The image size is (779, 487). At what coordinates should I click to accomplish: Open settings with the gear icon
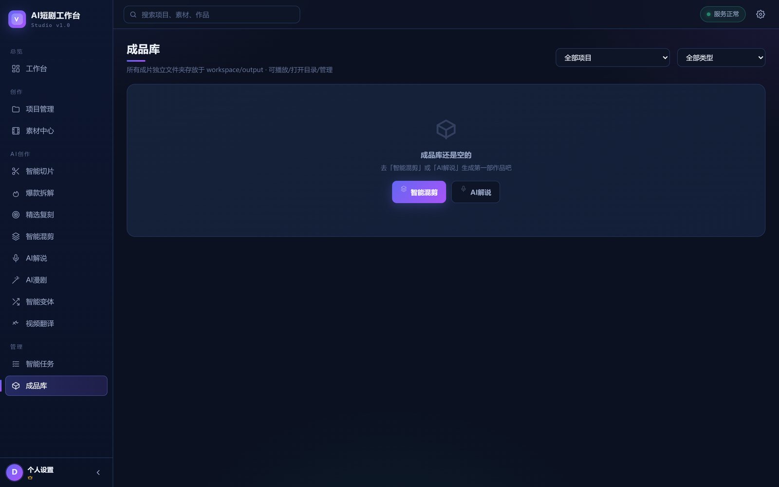pyautogui.click(x=760, y=14)
